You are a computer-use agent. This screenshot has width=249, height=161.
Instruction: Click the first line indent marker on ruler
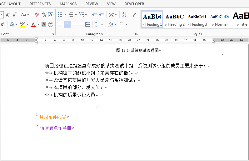point(36,39)
